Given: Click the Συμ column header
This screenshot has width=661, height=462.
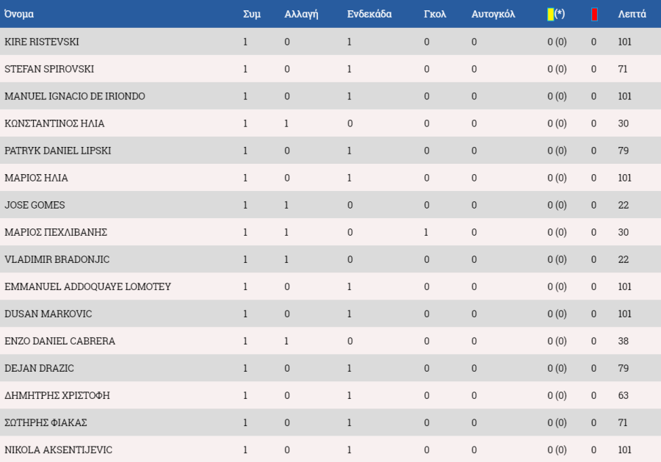Looking at the screenshot, I should 252,15.
